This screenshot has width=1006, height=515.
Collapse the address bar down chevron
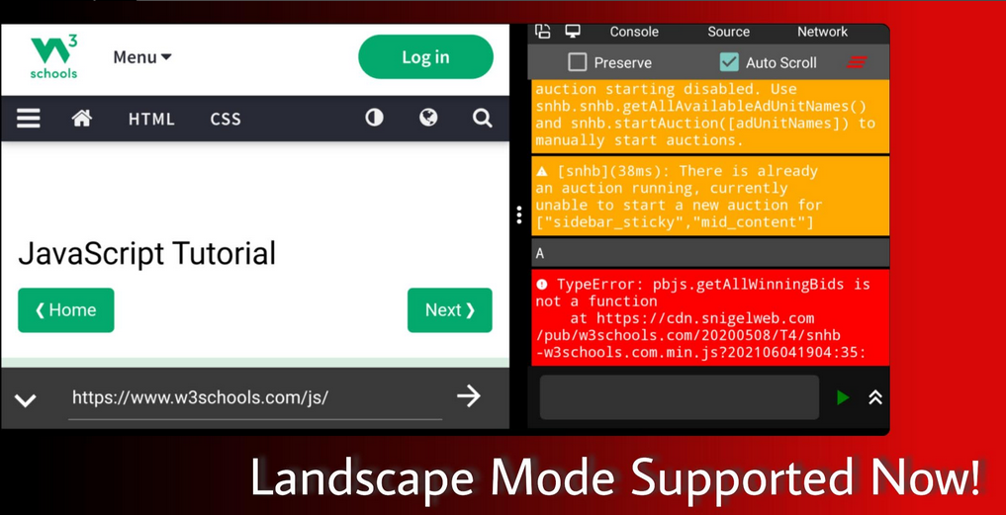(26, 400)
